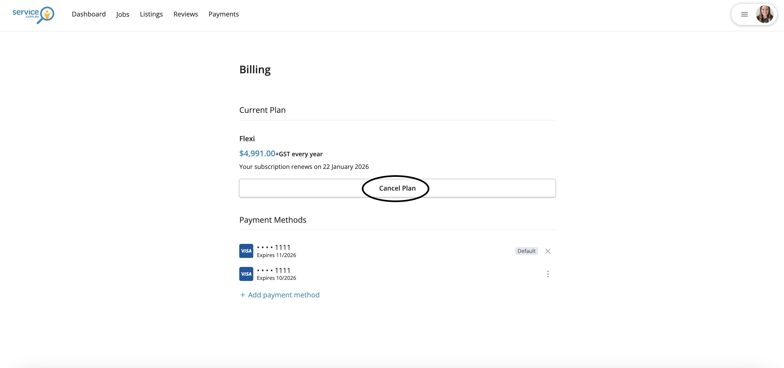Open the hamburger menu icon

click(744, 14)
